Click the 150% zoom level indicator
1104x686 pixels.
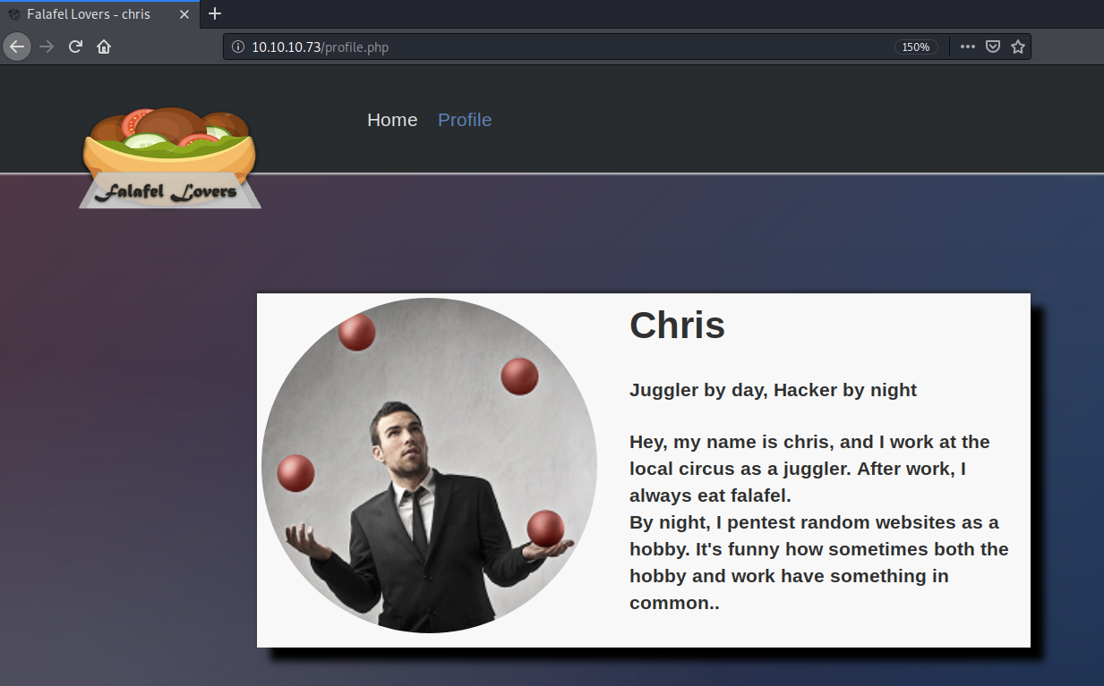[x=915, y=47]
